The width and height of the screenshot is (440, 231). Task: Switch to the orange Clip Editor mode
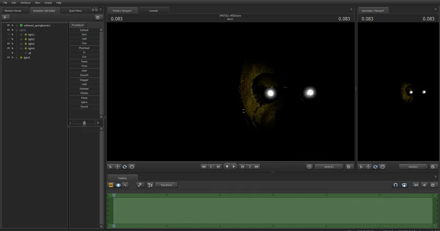click(x=111, y=185)
